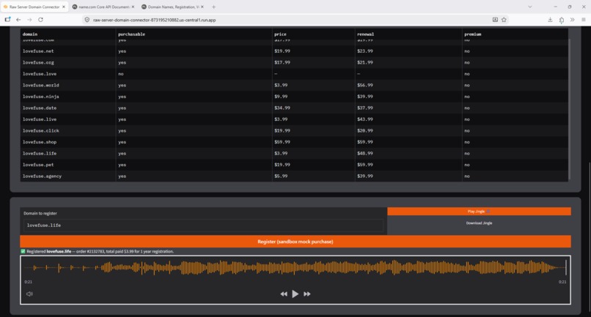The width and height of the screenshot is (591, 317).
Task: Click the browser forward arrow
Action: [29, 20]
